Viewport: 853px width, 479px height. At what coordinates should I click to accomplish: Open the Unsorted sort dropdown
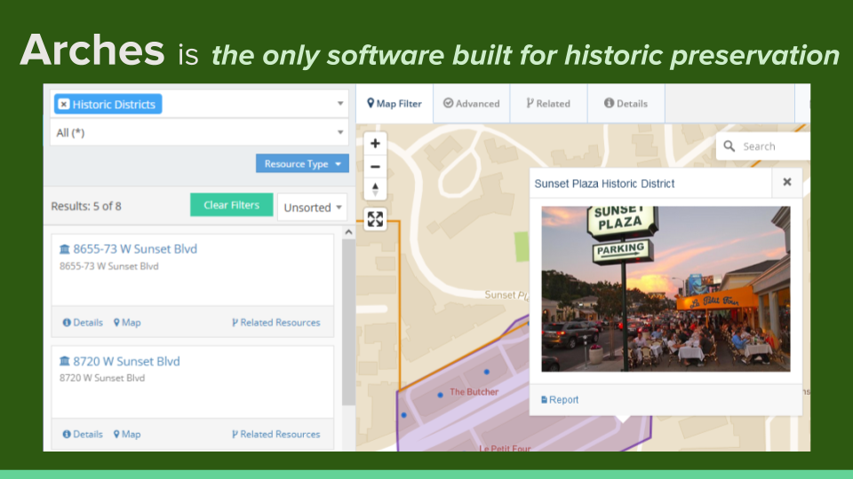coord(312,207)
